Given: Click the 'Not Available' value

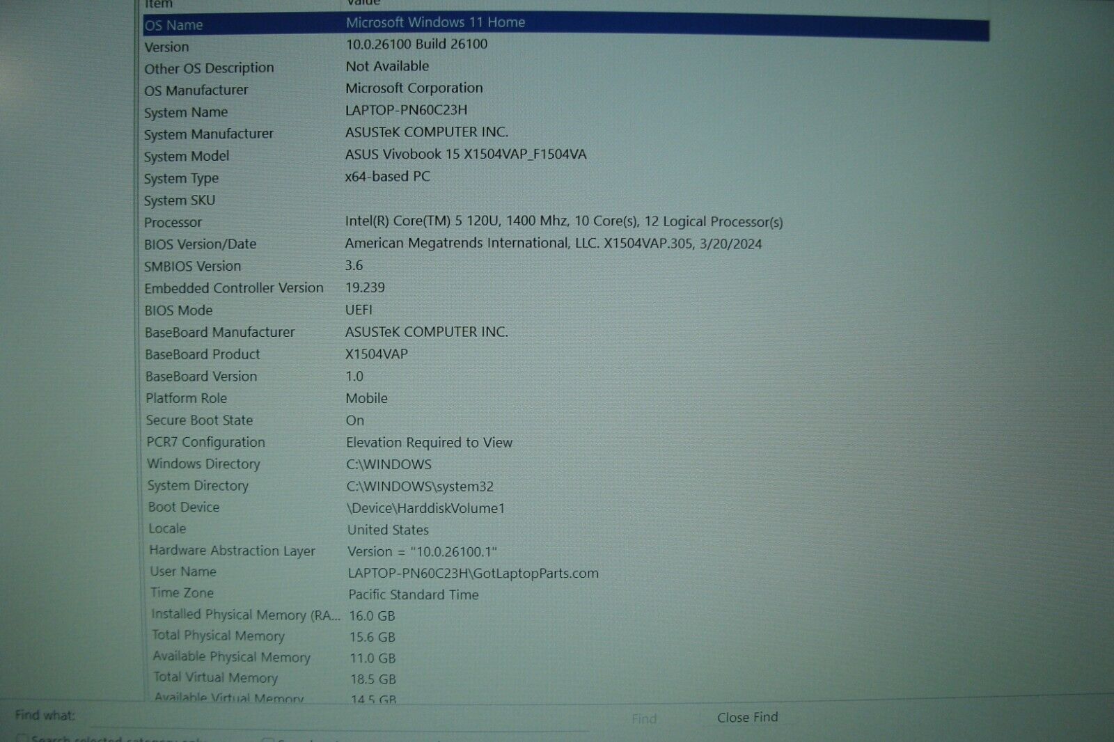Looking at the screenshot, I should click(x=387, y=66).
